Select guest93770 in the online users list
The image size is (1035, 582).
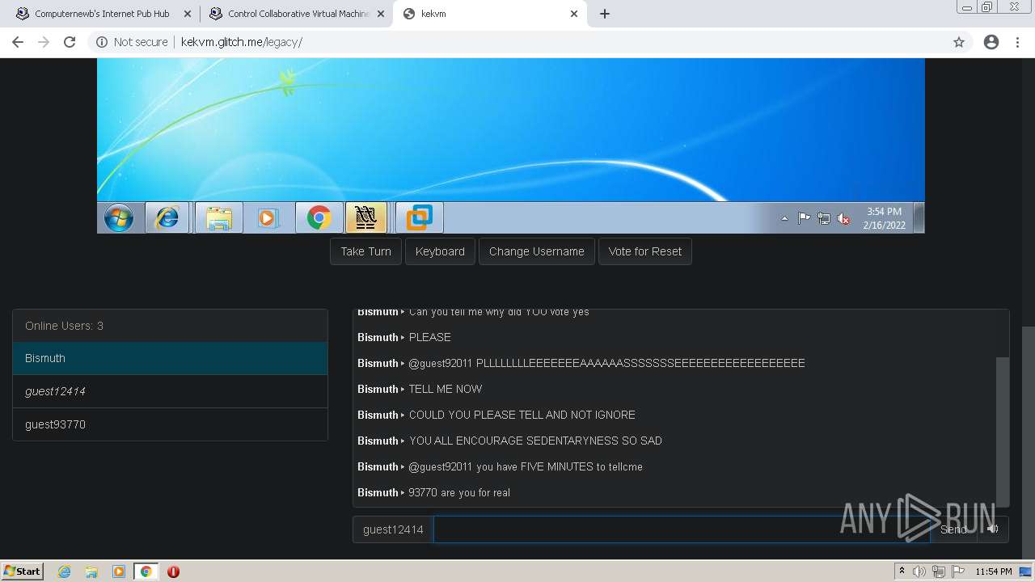(x=170, y=424)
